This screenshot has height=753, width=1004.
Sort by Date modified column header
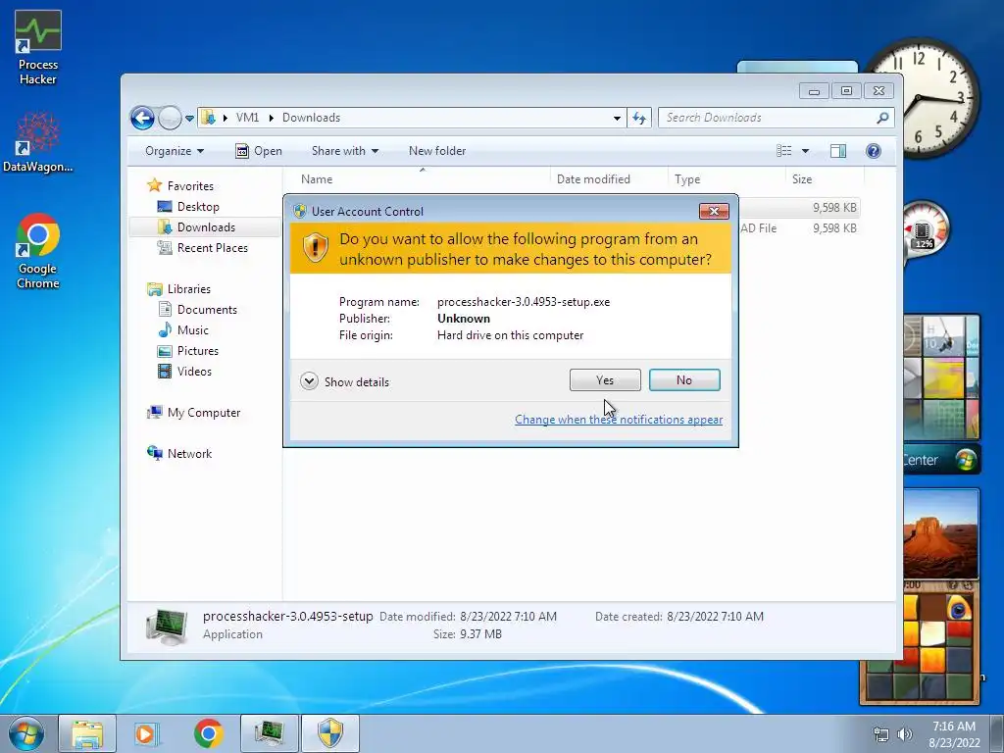coord(609,179)
